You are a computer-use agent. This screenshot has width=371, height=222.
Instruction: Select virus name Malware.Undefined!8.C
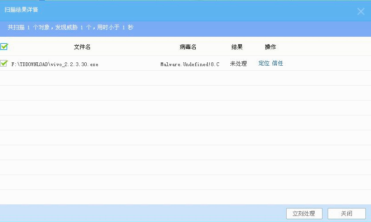point(190,64)
